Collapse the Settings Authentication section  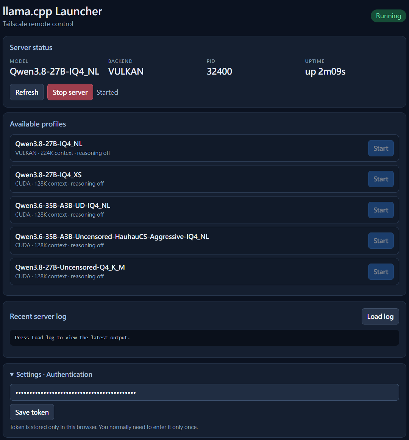(51, 374)
